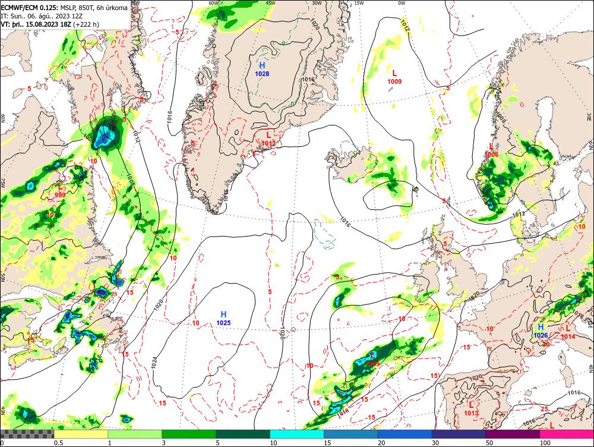Click the purple 50–100 legend swatch
The image size is (594, 447).
click(x=513, y=434)
